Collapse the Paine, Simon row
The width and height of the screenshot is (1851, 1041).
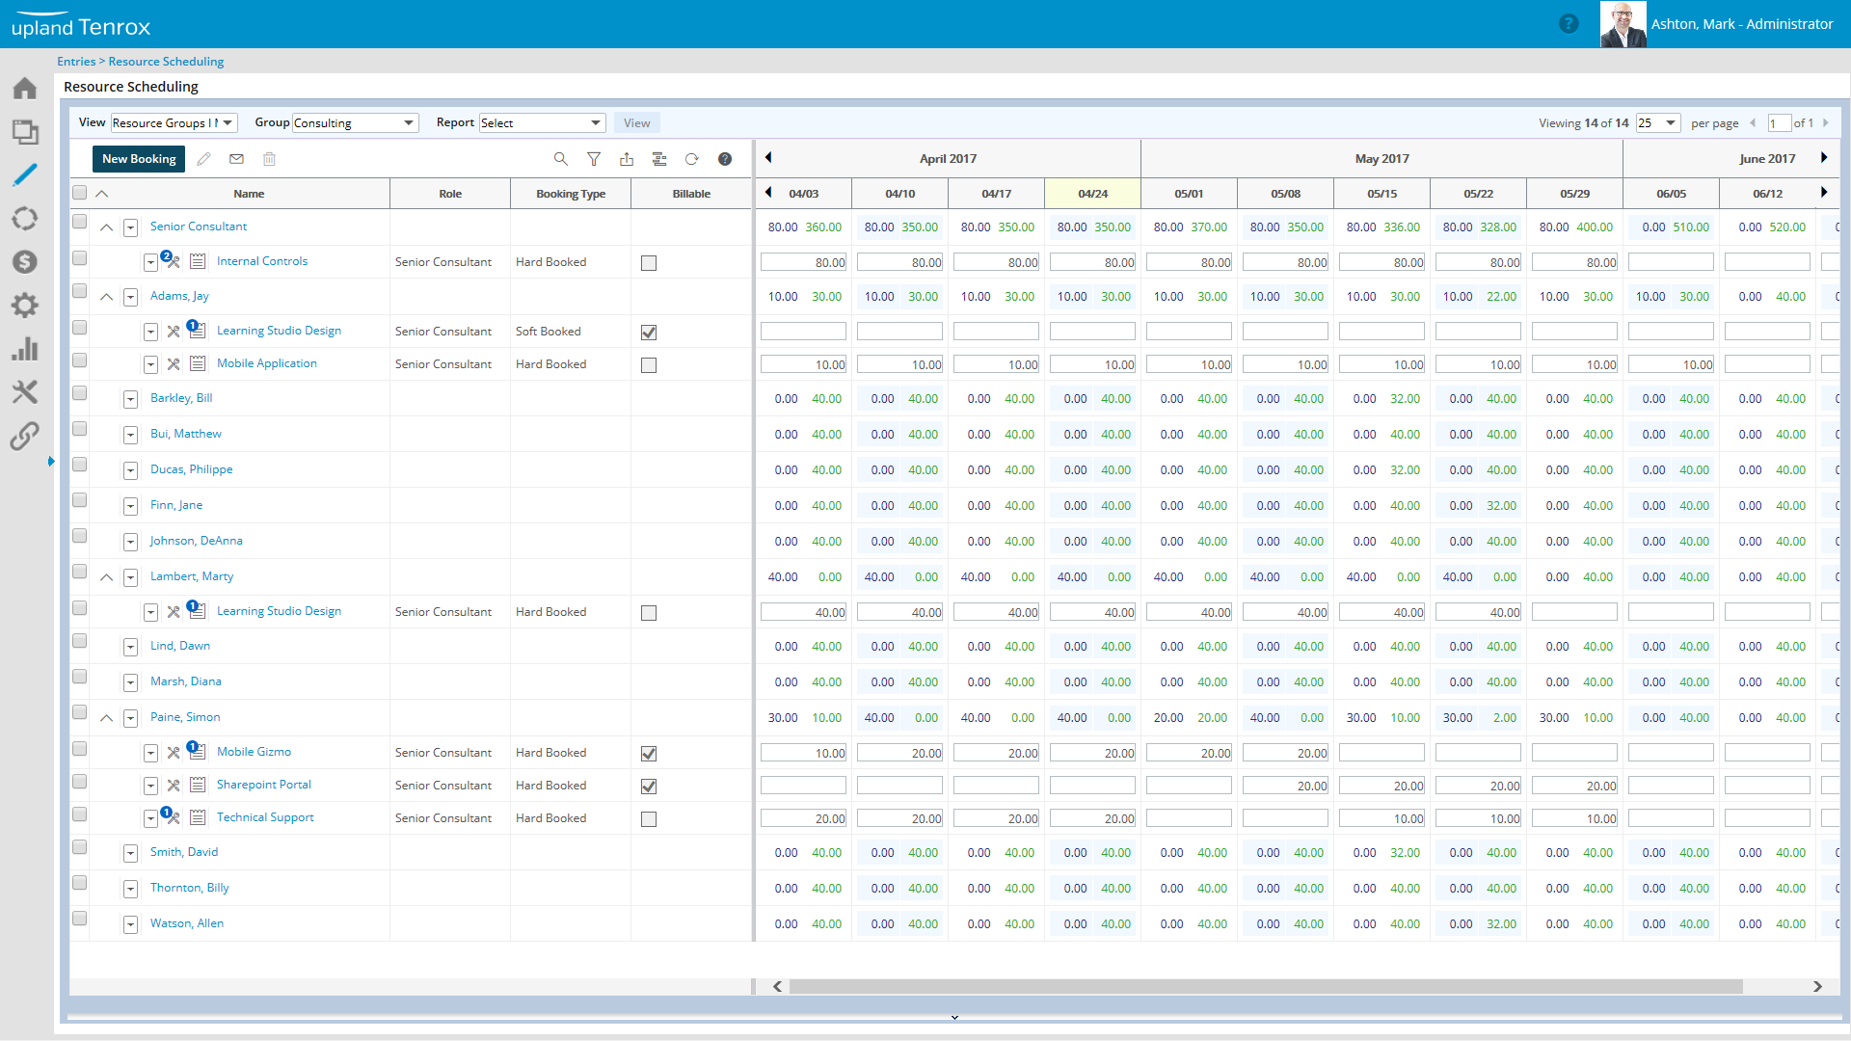pos(107,718)
